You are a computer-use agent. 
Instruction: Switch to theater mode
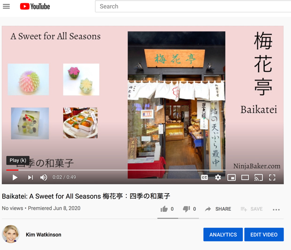tap(245, 177)
